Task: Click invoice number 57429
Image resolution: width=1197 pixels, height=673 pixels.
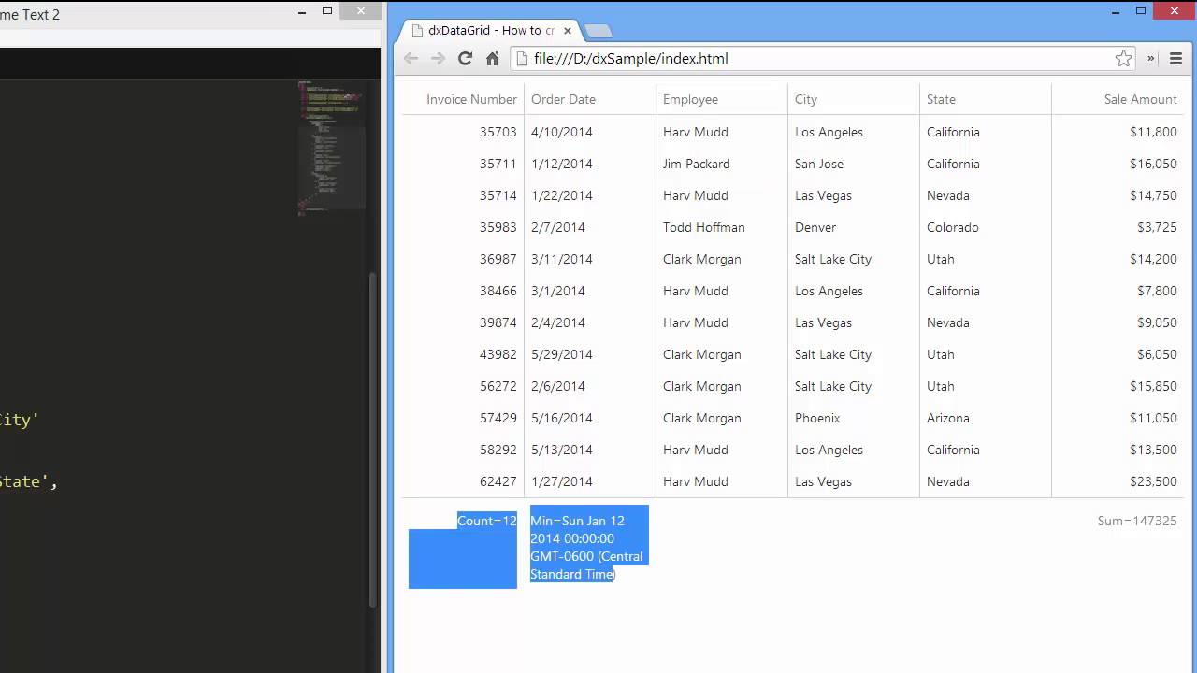Action: (x=498, y=418)
